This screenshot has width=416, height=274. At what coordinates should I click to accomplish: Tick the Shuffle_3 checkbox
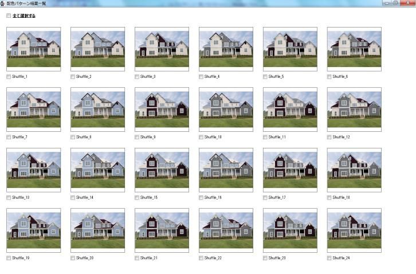[137, 77]
